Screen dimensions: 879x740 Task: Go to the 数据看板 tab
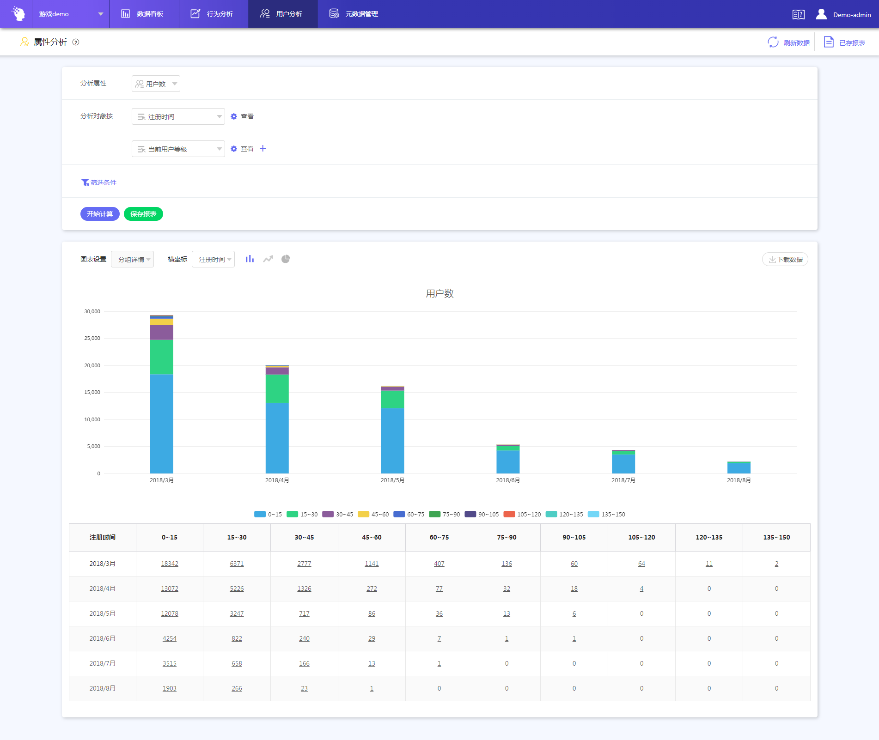pyautogui.click(x=143, y=14)
